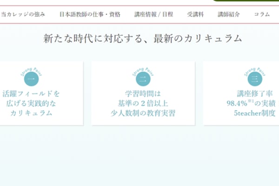Click the curved Strong Point label on first card

[x=31, y=70]
